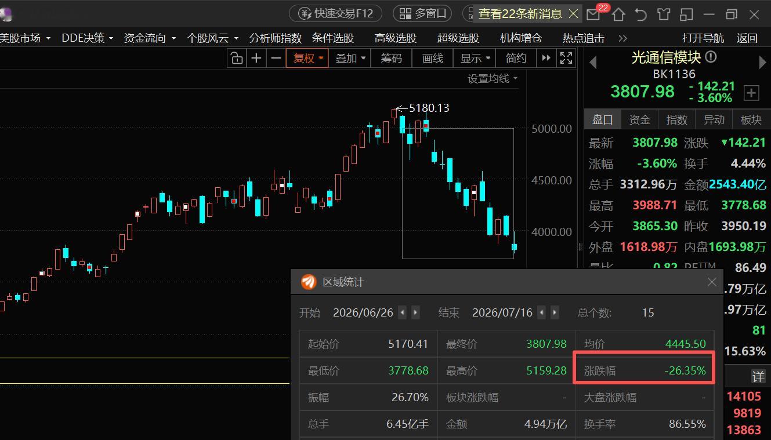Open the skin (shirt) theme icon
This screenshot has width=771, height=440.
click(x=663, y=14)
